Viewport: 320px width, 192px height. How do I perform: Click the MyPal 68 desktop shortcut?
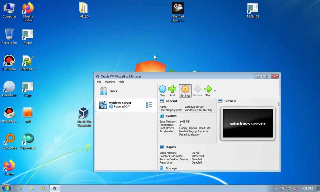tap(253, 10)
